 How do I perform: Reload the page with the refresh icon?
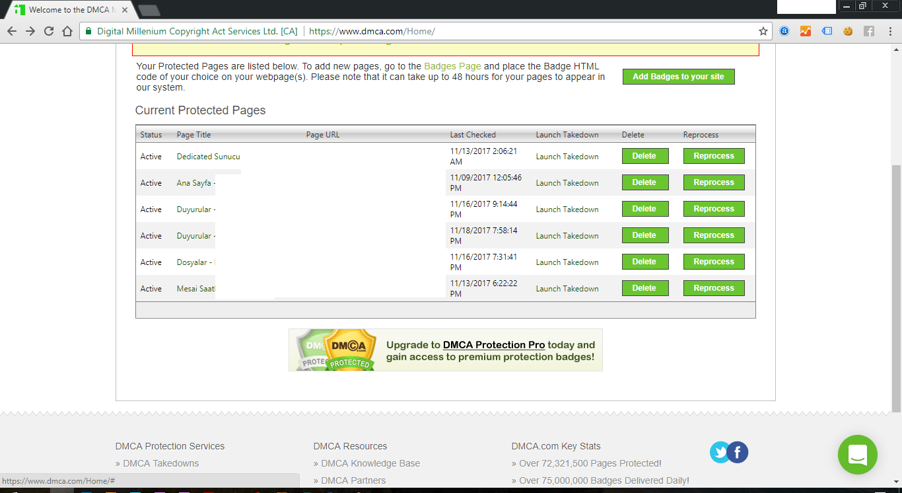(48, 30)
